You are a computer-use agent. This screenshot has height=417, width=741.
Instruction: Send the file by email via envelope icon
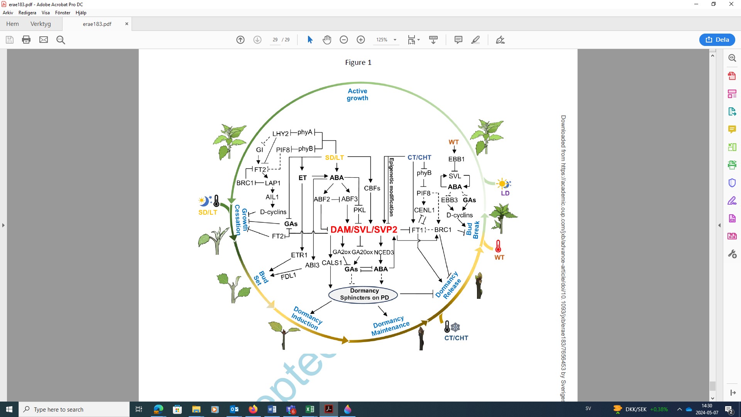click(44, 40)
